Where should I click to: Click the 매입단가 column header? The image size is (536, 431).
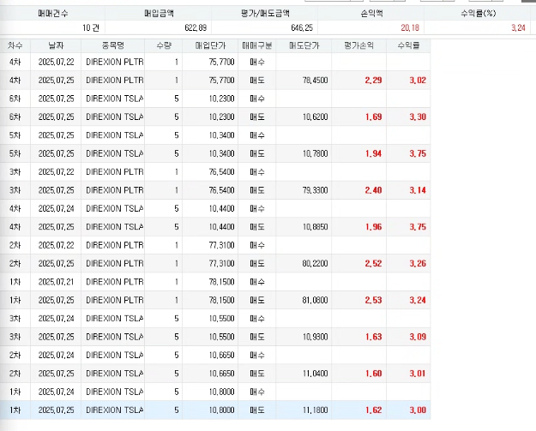[x=210, y=45]
